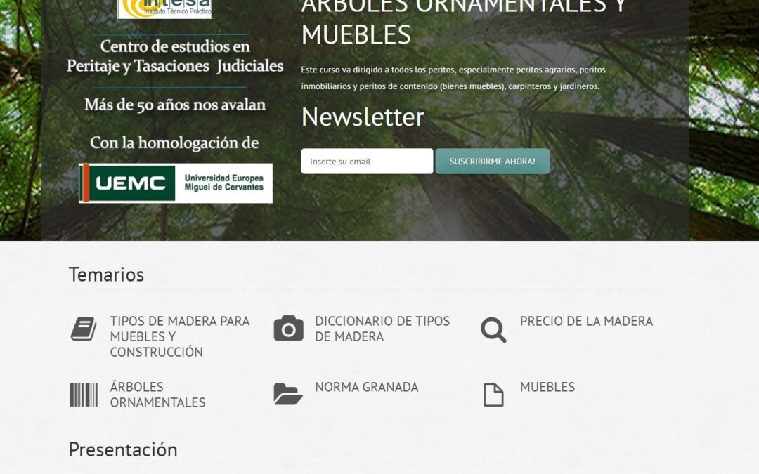Viewport: 759px width, 474px height.
Task: Open the PRECIO DE LA MADERA link
Action: point(585,322)
